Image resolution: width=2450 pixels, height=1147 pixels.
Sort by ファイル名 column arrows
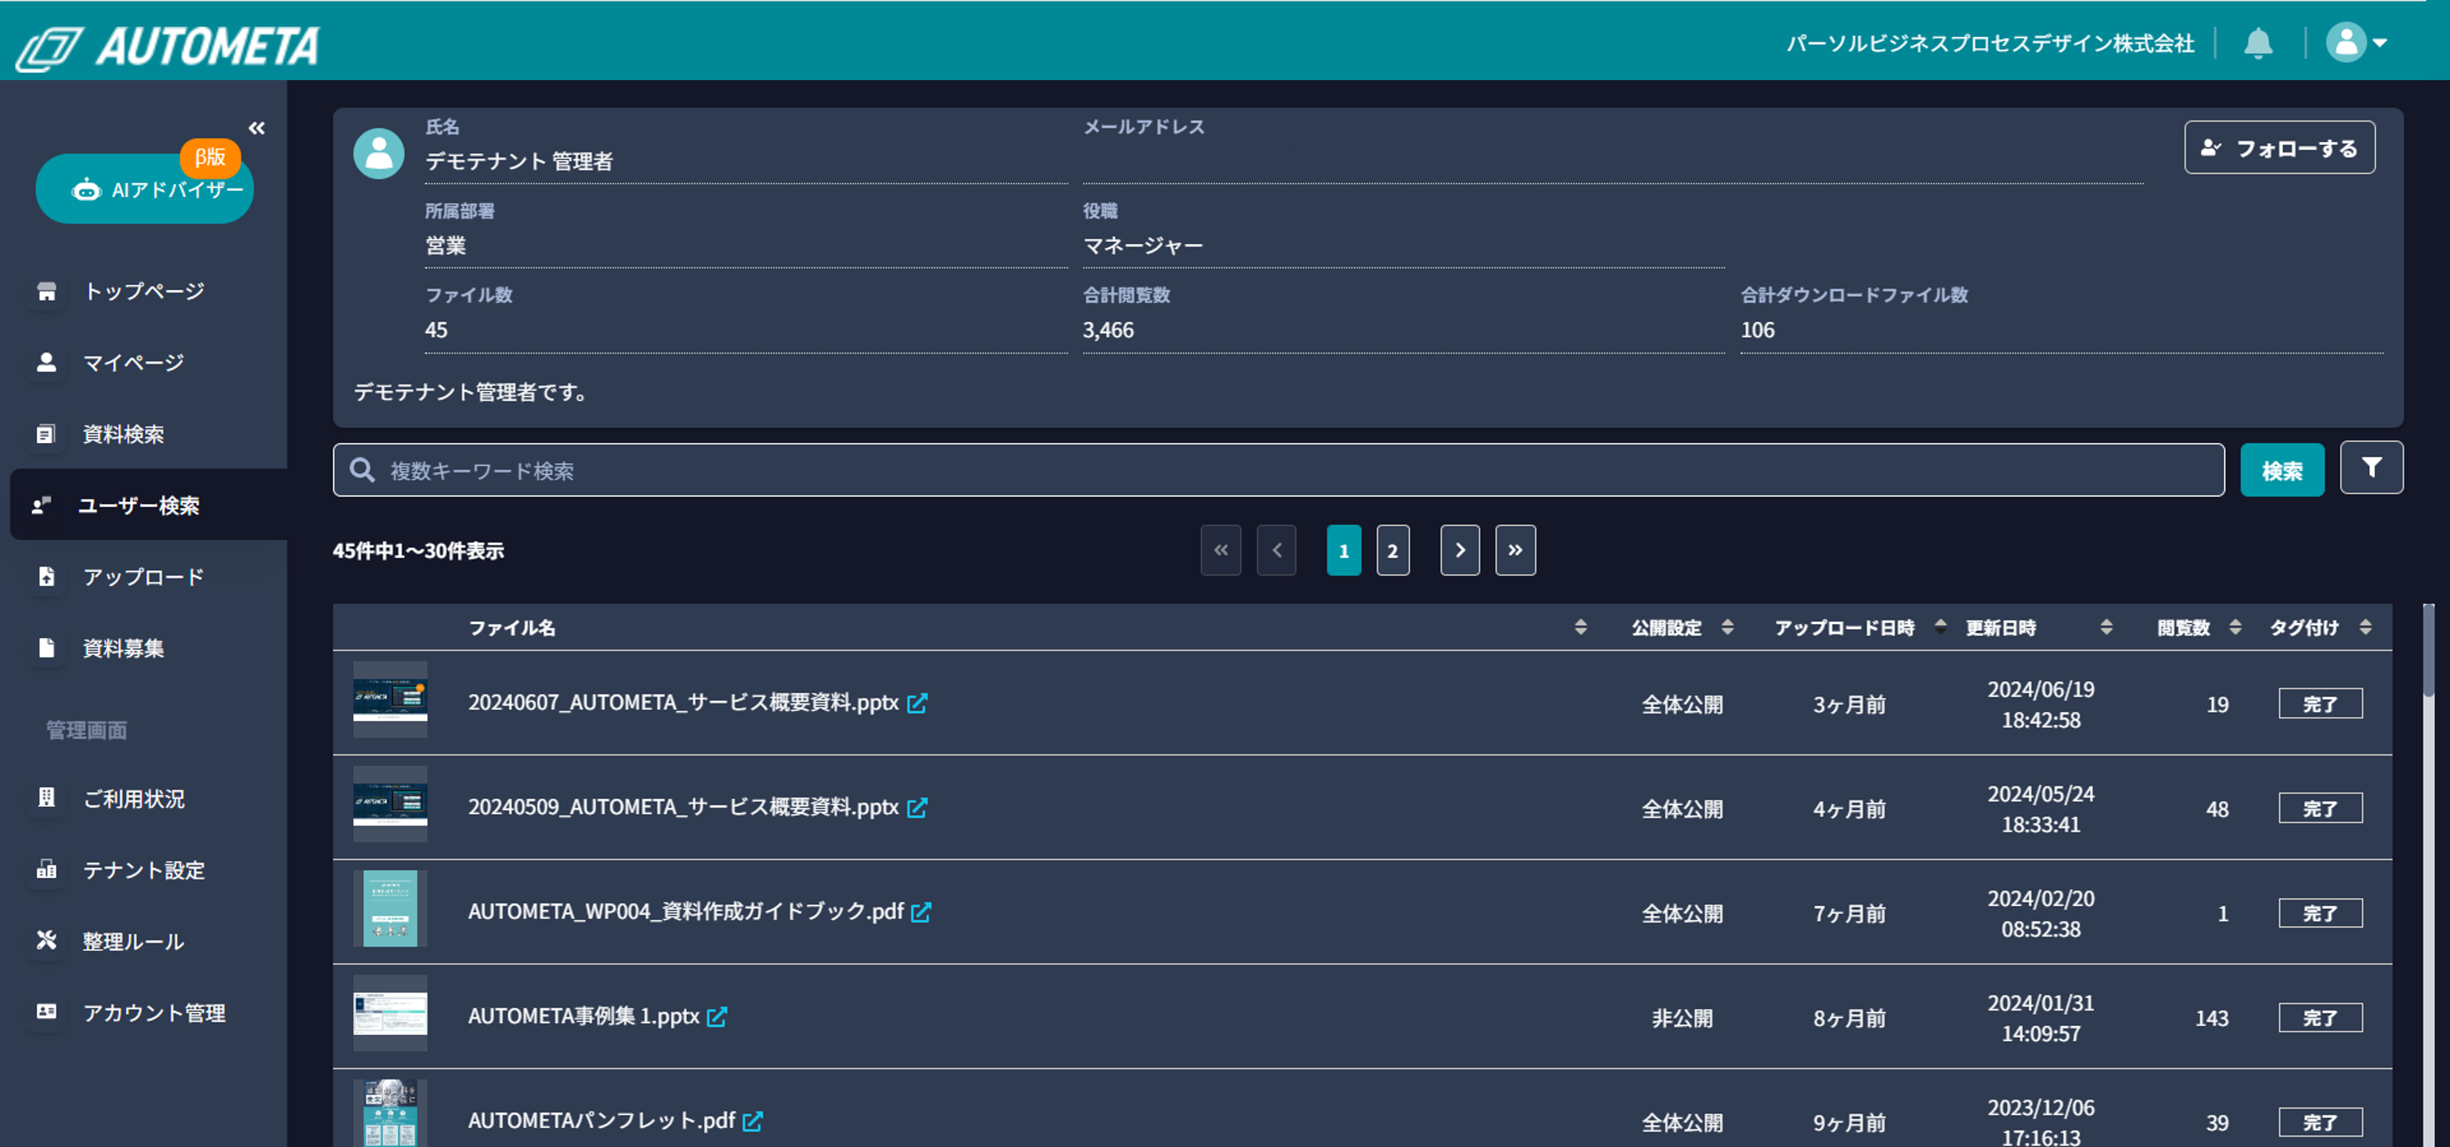point(1580,627)
